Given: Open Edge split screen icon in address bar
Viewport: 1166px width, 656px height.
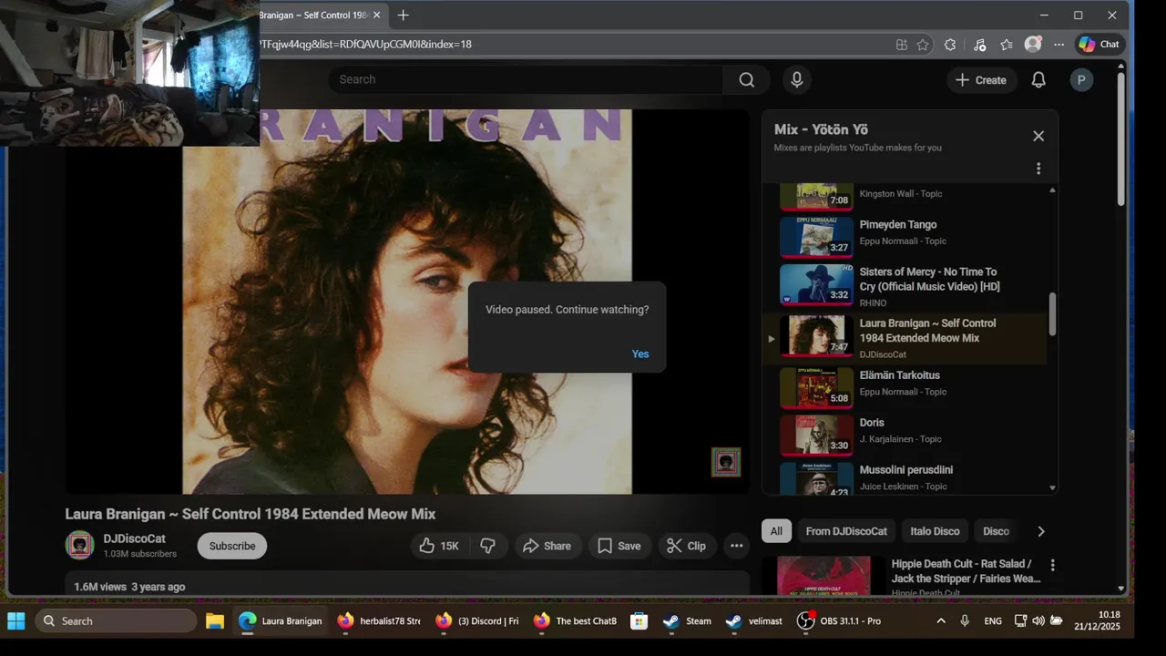Looking at the screenshot, I should (901, 44).
